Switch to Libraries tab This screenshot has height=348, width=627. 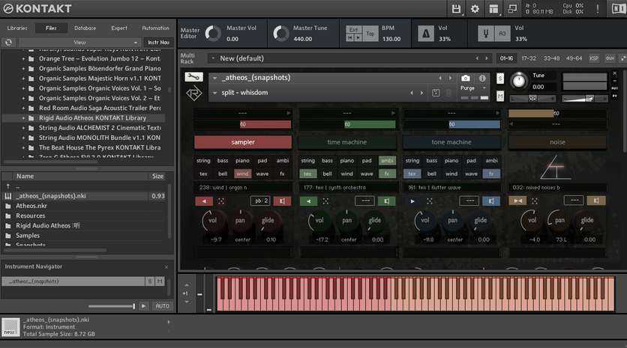pos(17,28)
